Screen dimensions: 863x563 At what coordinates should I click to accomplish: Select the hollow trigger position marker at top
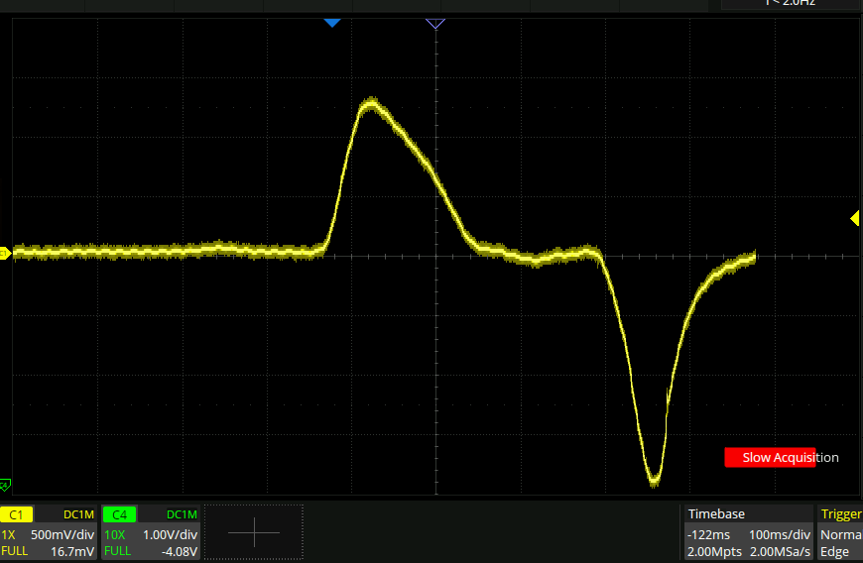point(435,23)
